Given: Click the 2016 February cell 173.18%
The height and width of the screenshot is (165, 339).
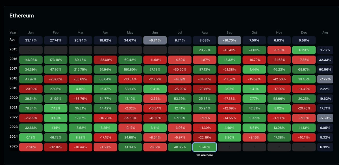Looking at the screenshot, I should pos(56,60).
